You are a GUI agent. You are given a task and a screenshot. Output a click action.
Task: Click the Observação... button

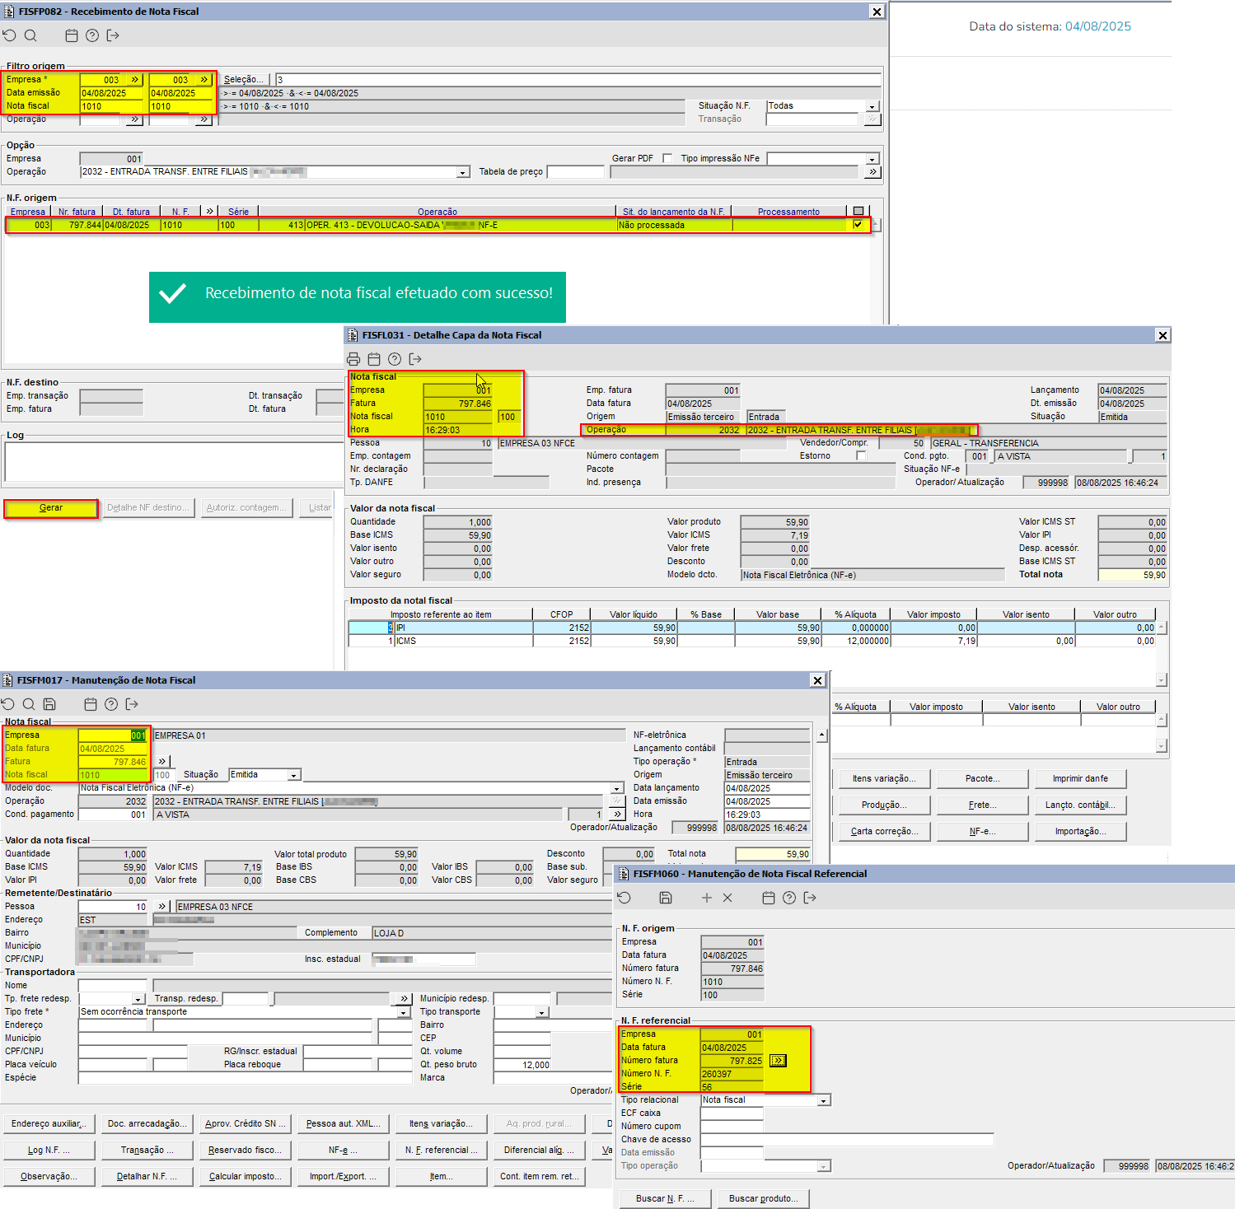[49, 1177]
